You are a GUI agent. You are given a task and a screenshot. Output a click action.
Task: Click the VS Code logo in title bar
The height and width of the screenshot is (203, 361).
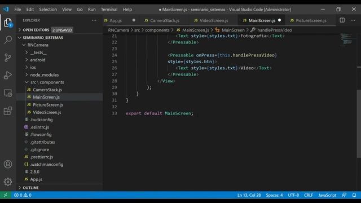pos(6,9)
